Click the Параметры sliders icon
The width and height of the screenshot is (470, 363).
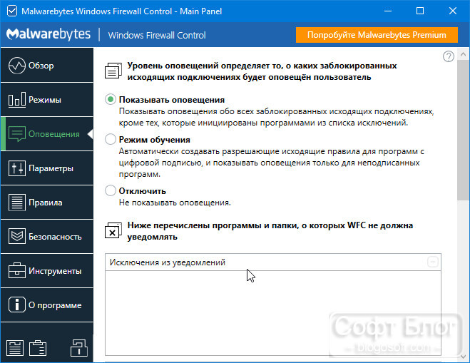pos(17,168)
